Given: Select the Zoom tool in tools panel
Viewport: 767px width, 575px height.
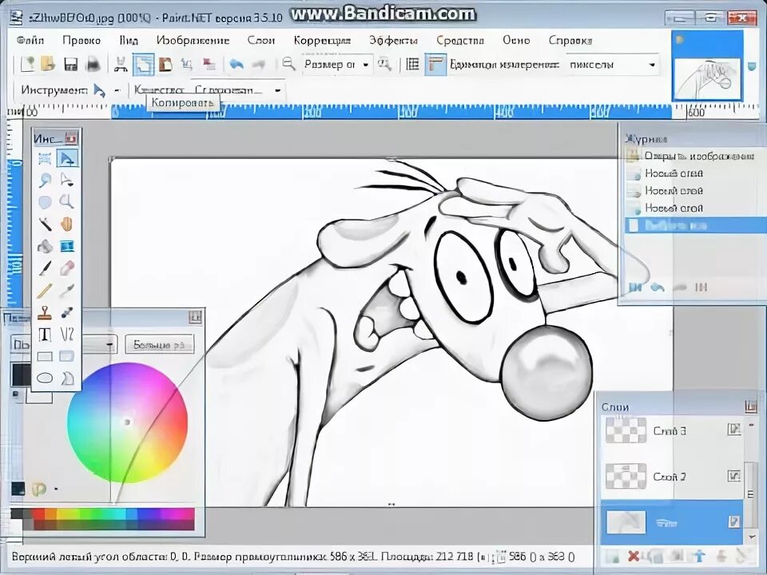Looking at the screenshot, I should (67, 201).
